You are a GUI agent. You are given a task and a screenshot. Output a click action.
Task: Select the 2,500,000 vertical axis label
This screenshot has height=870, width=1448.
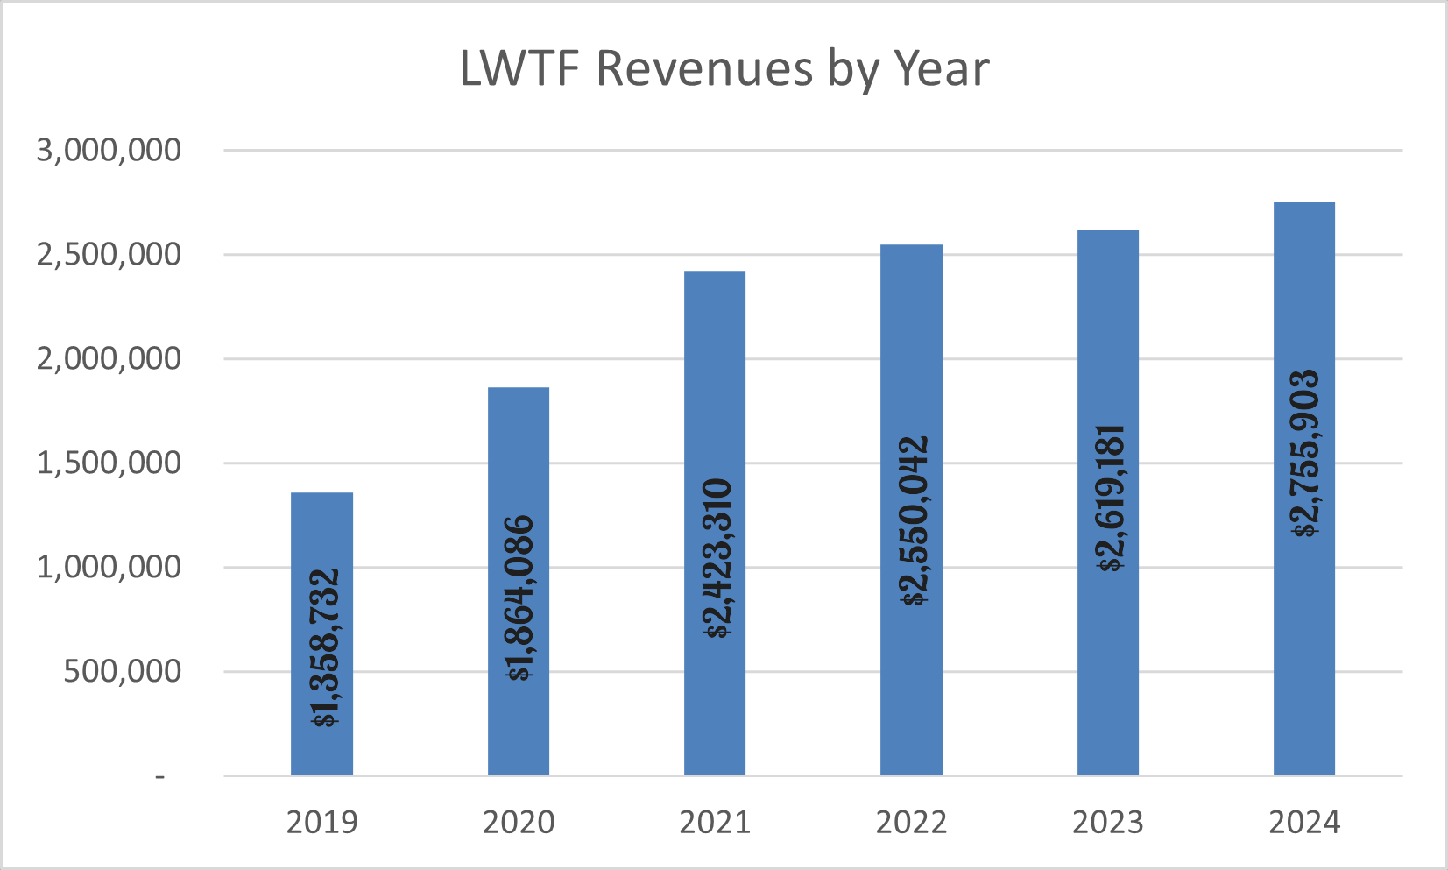tap(109, 255)
